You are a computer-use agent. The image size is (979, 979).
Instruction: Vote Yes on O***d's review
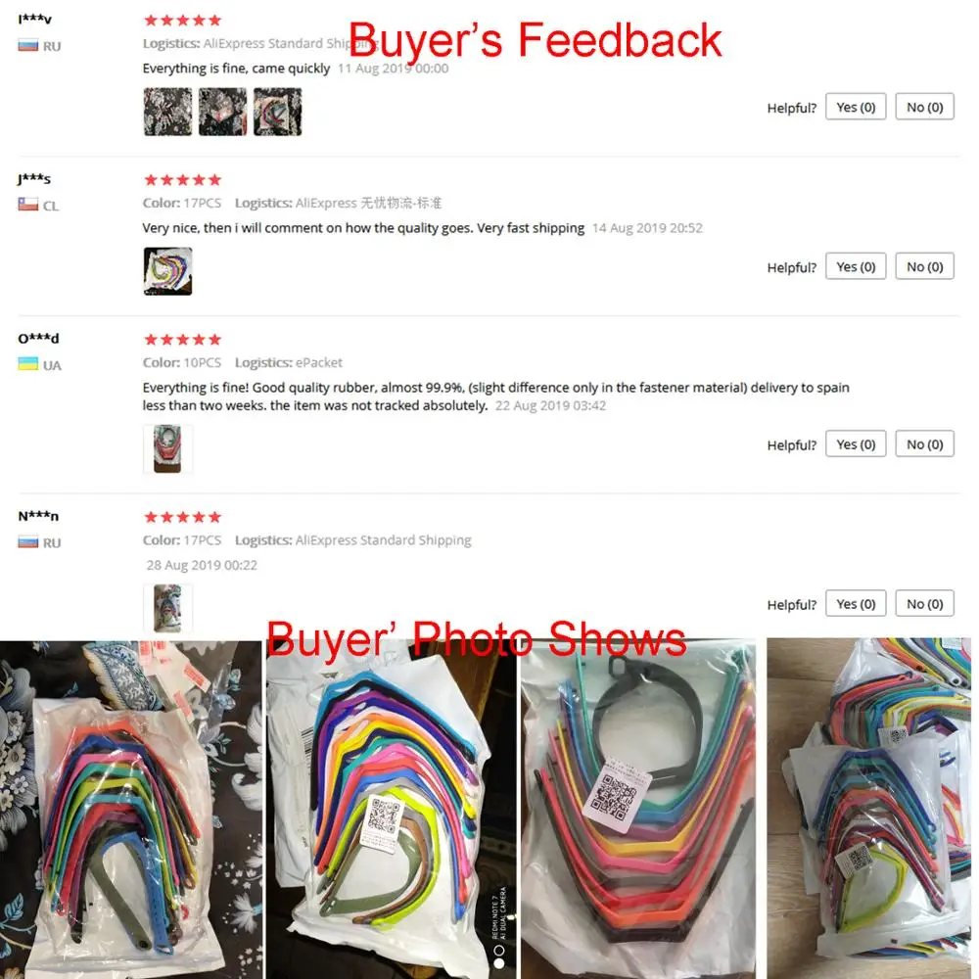[x=856, y=443]
